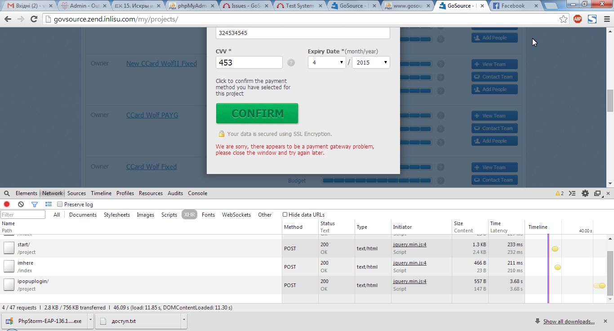614x331 pixels.
Task: Bookmark this page with the star icon
Action: pos(563,19)
